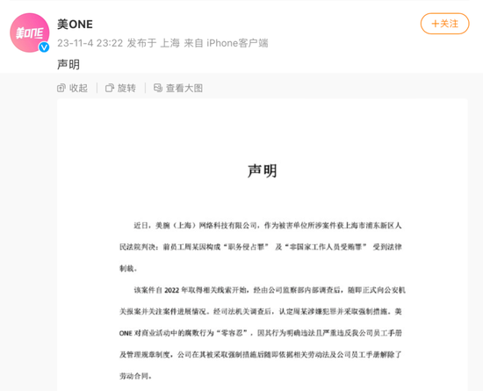Click the blue verified V badge
Image resolution: width=483 pixels, height=391 pixels.
click(44, 47)
